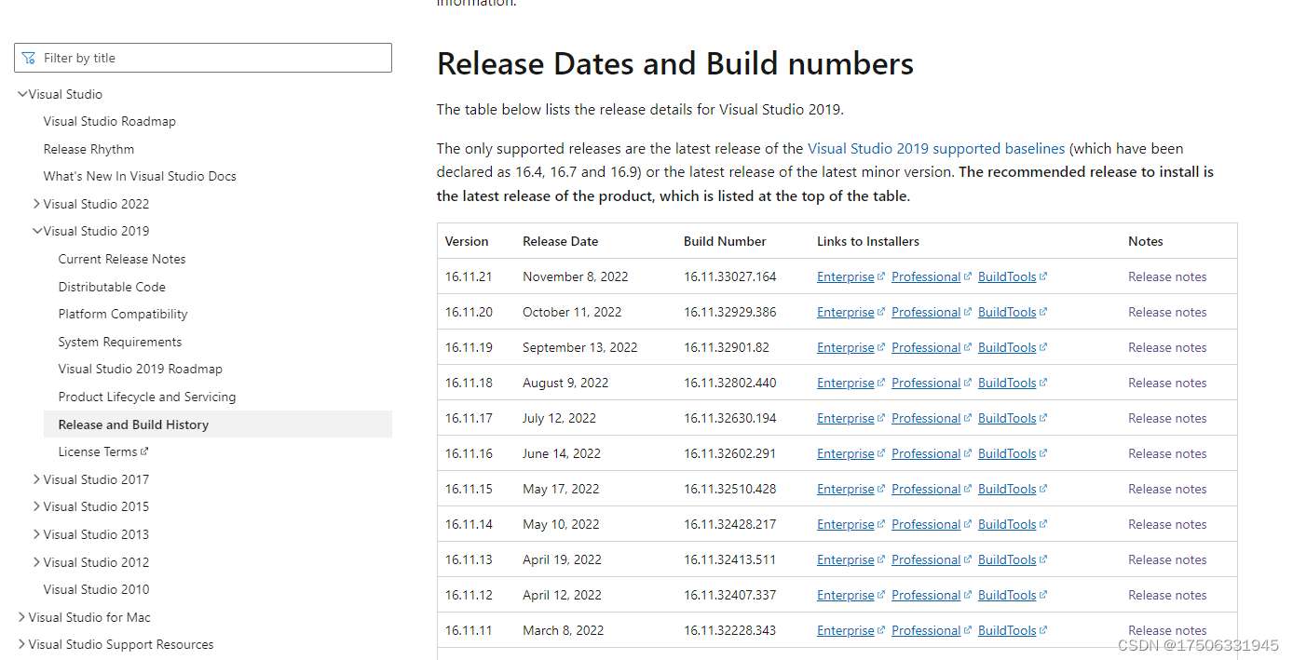Viewport: 1293px width, 660px height.
Task: Click external icon beside Enterprise 16.11.12
Action: (x=880, y=595)
